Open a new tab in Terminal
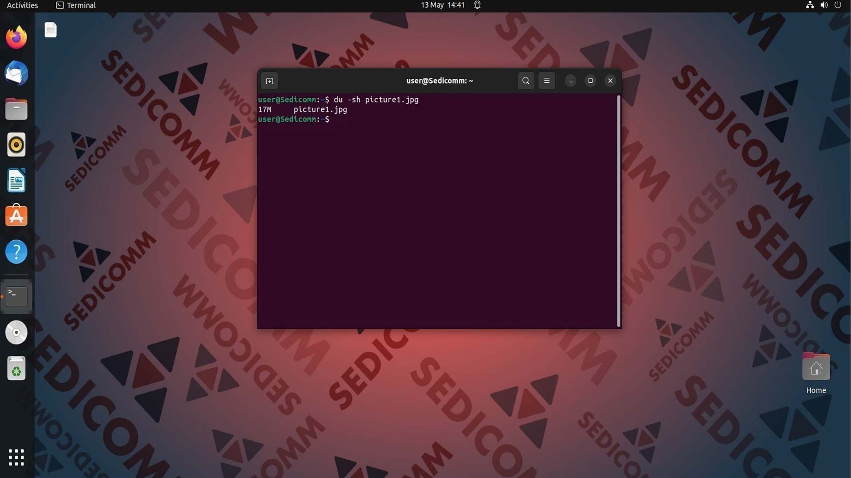The image size is (851, 478). [x=269, y=81]
